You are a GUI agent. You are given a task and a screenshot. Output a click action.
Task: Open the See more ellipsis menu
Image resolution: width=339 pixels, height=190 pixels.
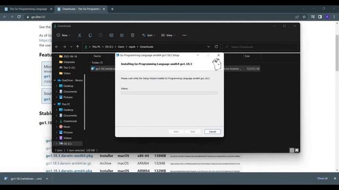click(184, 35)
